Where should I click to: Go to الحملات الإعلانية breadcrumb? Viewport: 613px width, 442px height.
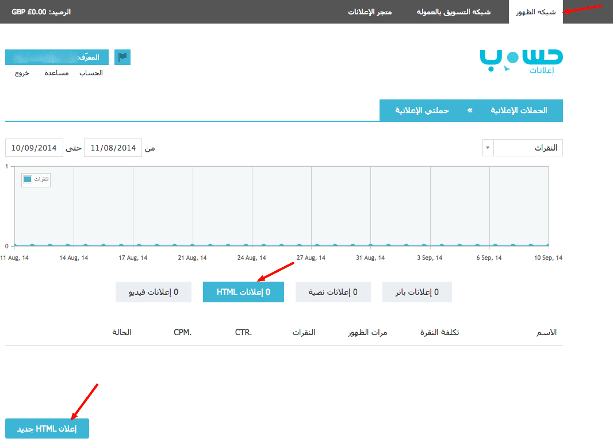pos(519,110)
